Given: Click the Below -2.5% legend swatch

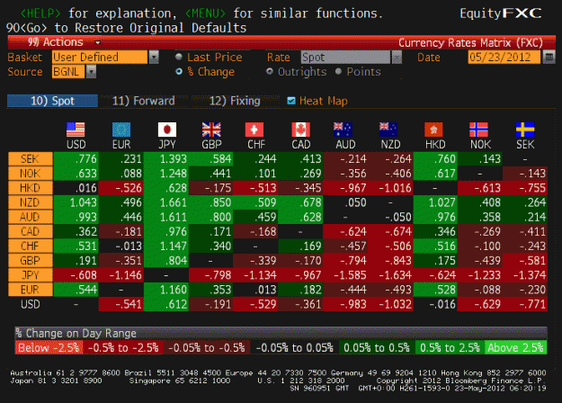Looking at the screenshot, I should [49, 347].
